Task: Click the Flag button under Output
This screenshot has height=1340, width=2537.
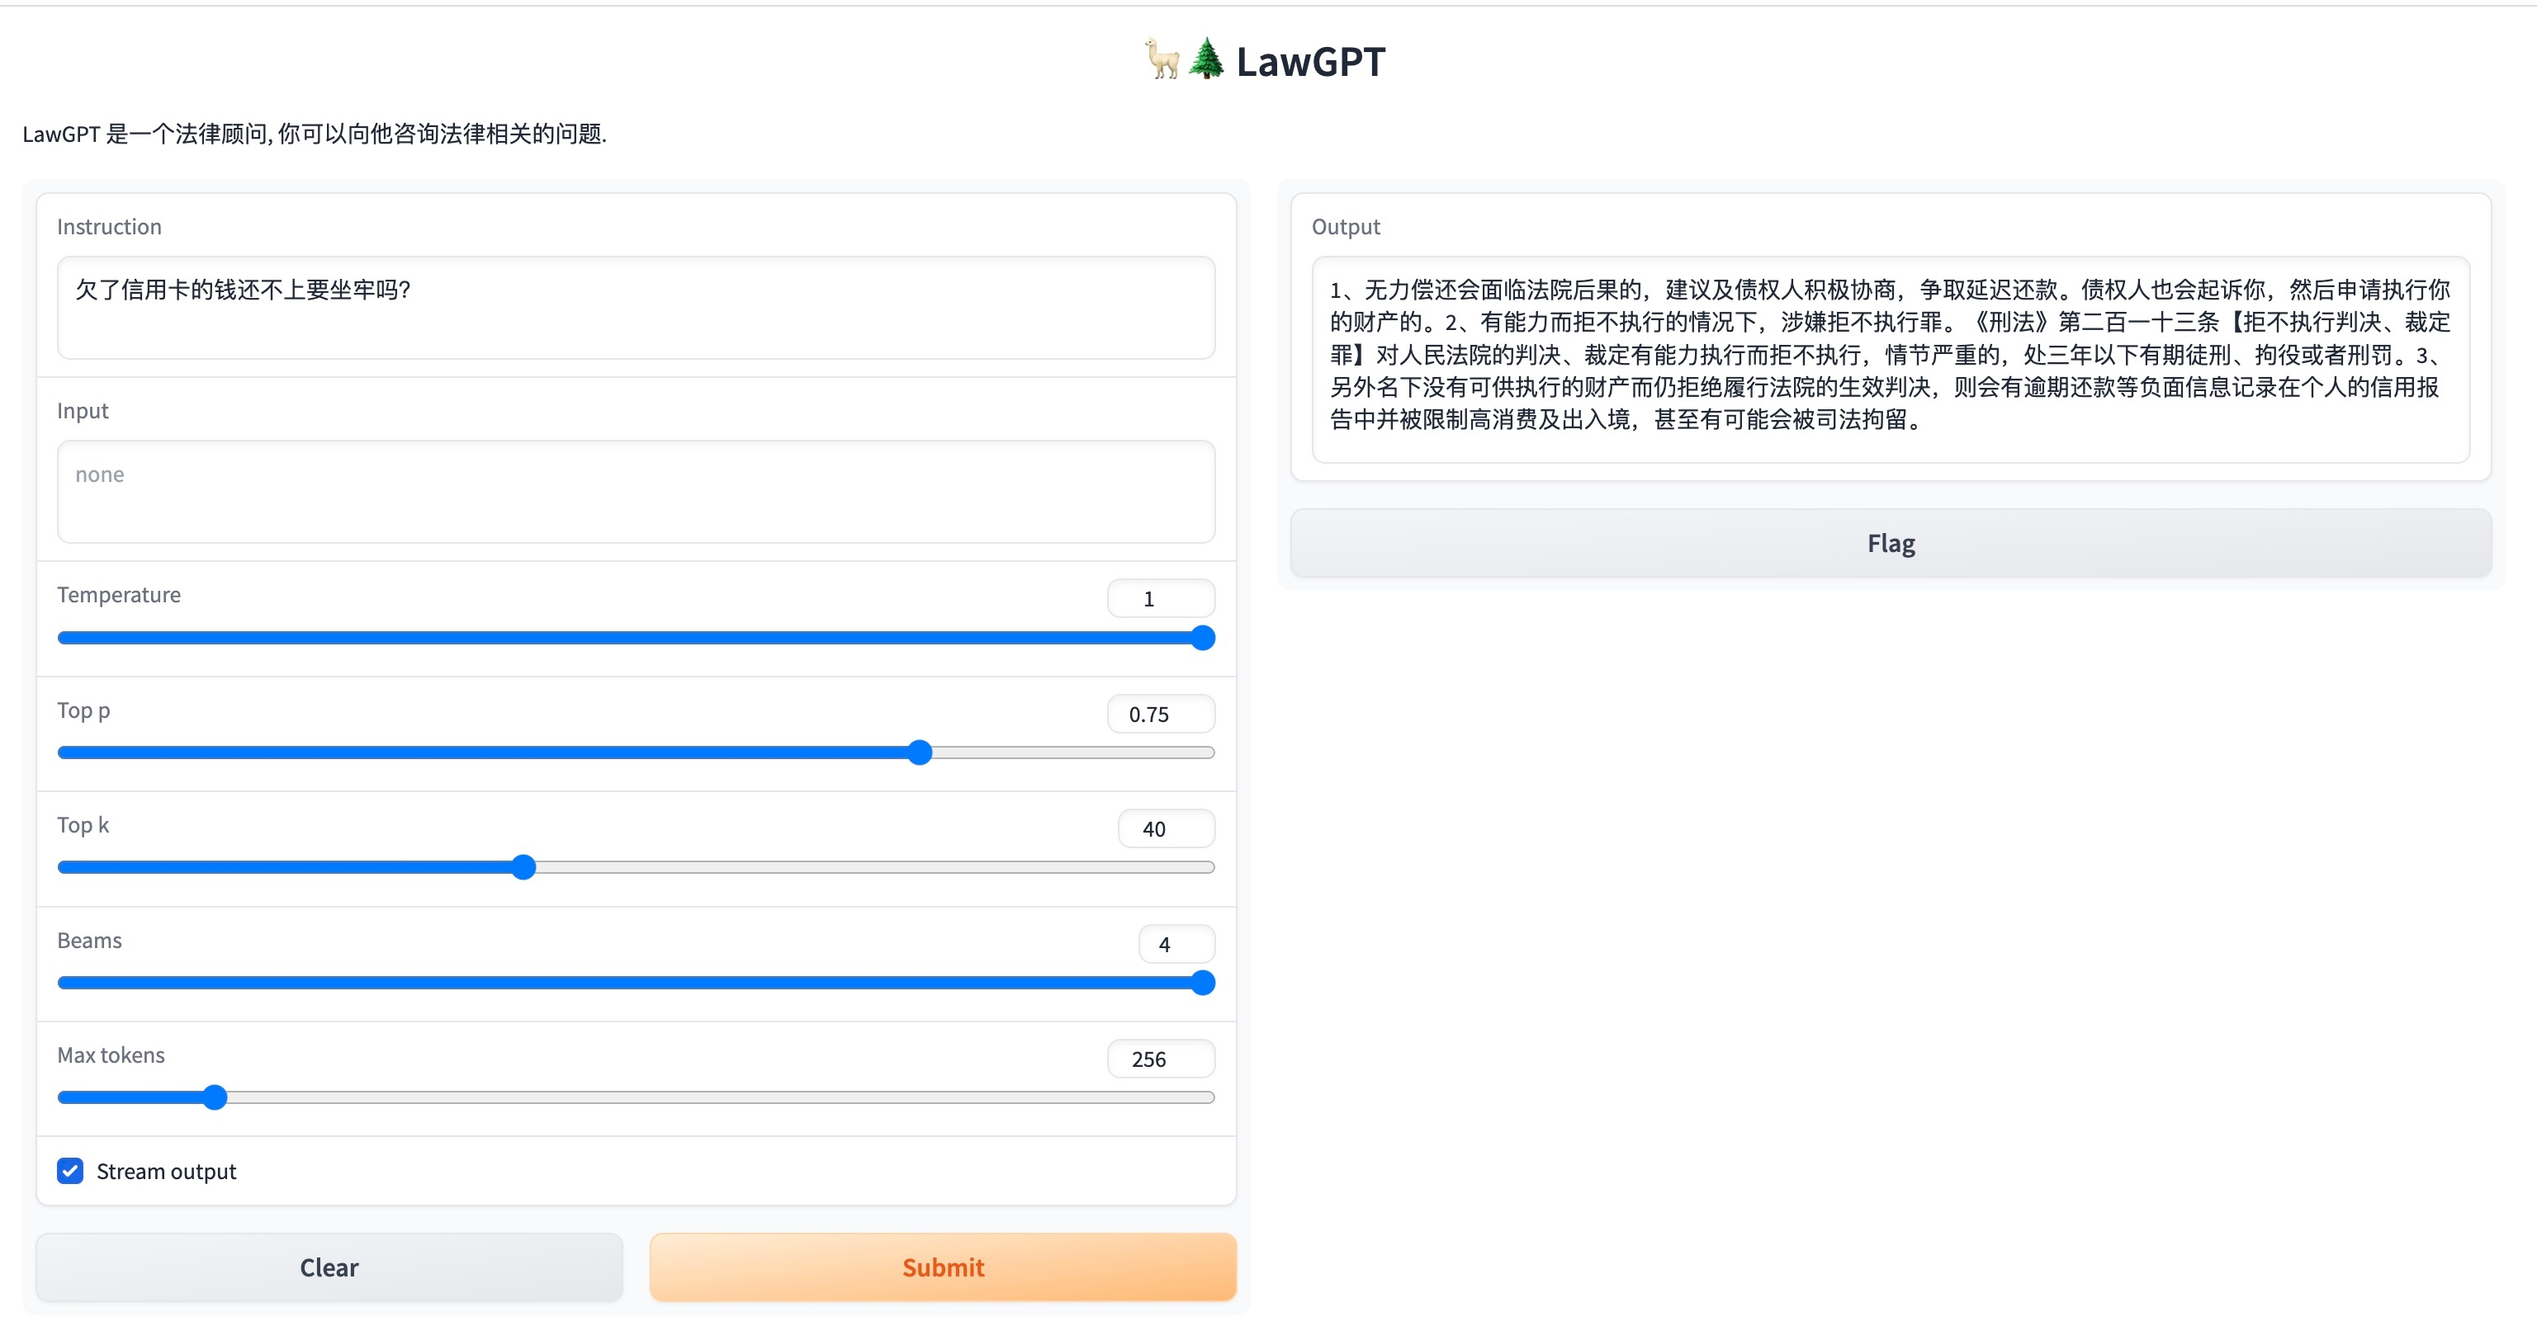Action: 1890,544
